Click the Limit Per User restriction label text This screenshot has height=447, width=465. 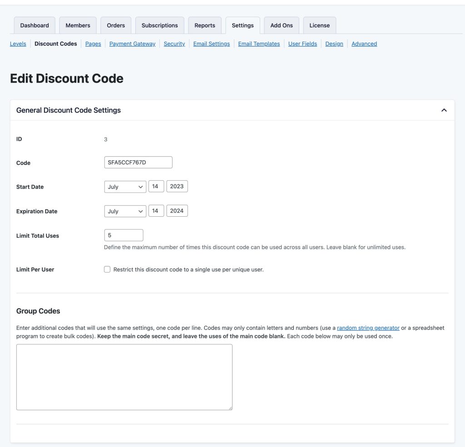click(x=188, y=269)
